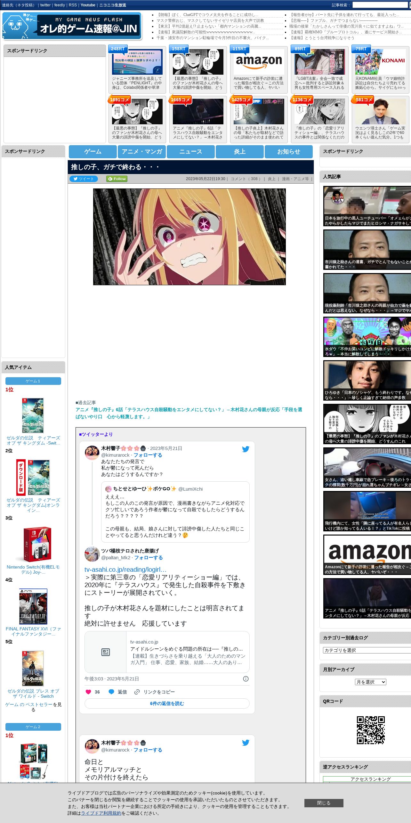Click フォローする next to @kimurarock first tweet
The width and height of the screenshot is (411, 823).
pyautogui.click(x=148, y=455)
